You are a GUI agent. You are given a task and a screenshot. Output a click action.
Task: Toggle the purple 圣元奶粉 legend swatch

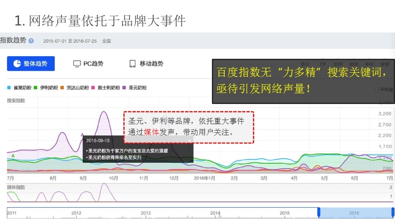(124, 88)
